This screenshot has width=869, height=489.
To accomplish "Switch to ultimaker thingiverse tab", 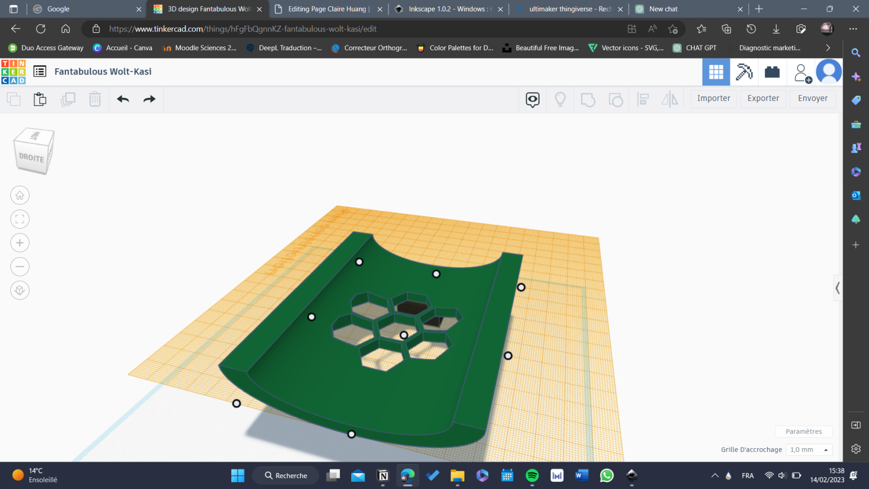I will (570, 9).
